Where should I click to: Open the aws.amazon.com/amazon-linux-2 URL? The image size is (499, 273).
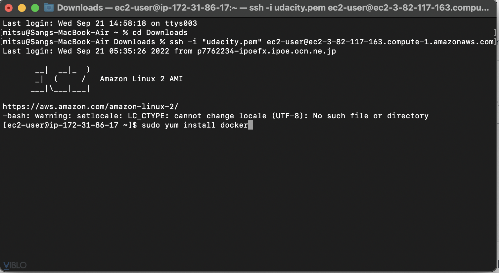[90, 106]
